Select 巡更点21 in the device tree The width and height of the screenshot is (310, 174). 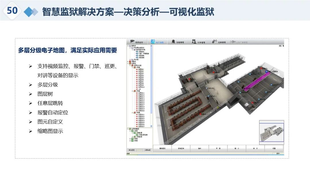[142, 114]
